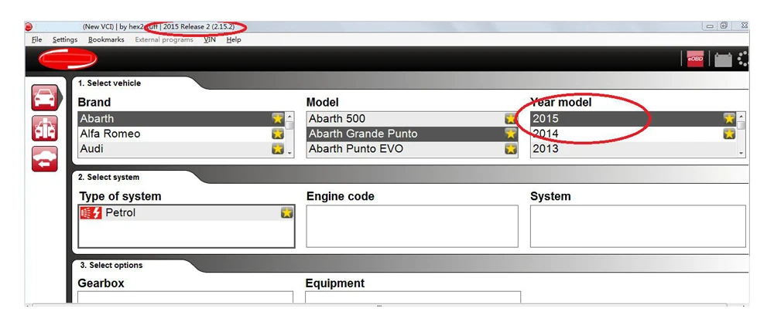Screen dimensions: 774x312
Task: Open the Settings menu
Action: click(65, 39)
